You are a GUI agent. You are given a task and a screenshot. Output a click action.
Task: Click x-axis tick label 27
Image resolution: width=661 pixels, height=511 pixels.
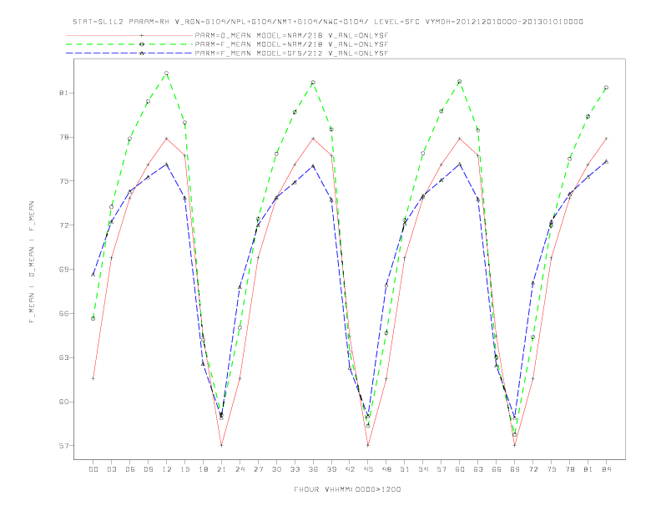tap(258, 469)
